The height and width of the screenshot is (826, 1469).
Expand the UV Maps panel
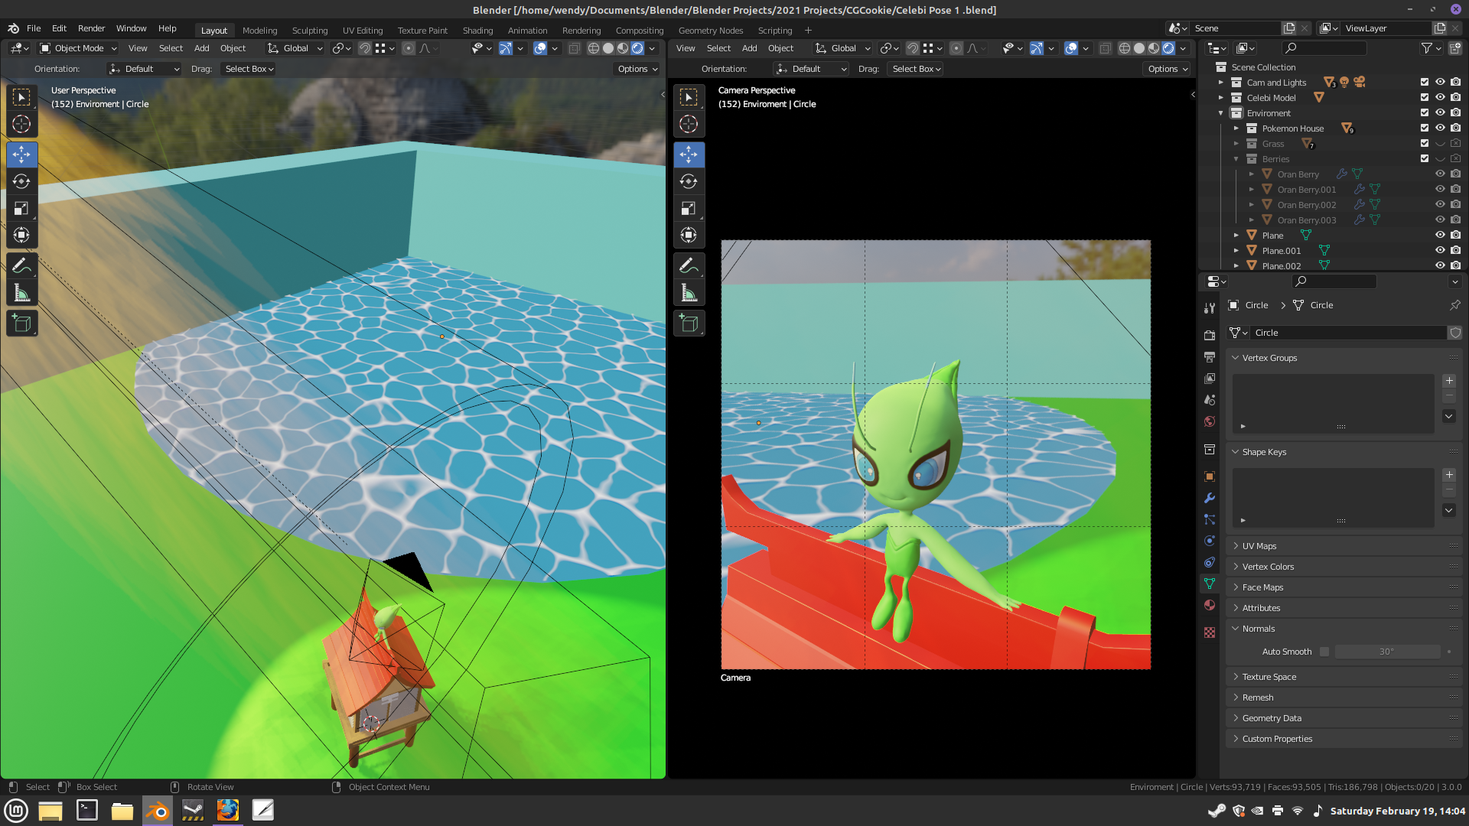[1259, 546]
